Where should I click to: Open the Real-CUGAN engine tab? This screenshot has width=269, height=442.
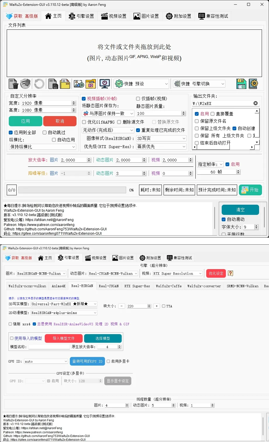click(109, 286)
